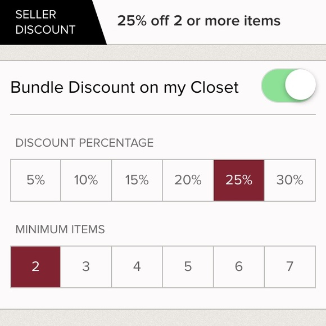Select 5 minimum items
This screenshot has height=326, width=326.
coord(188,267)
